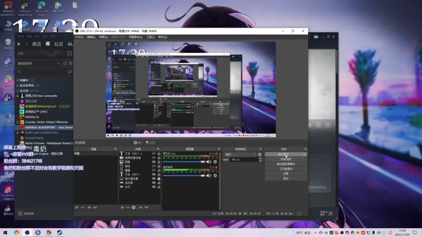Click the add source plus icon

pyautogui.click(x=122, y=207)
